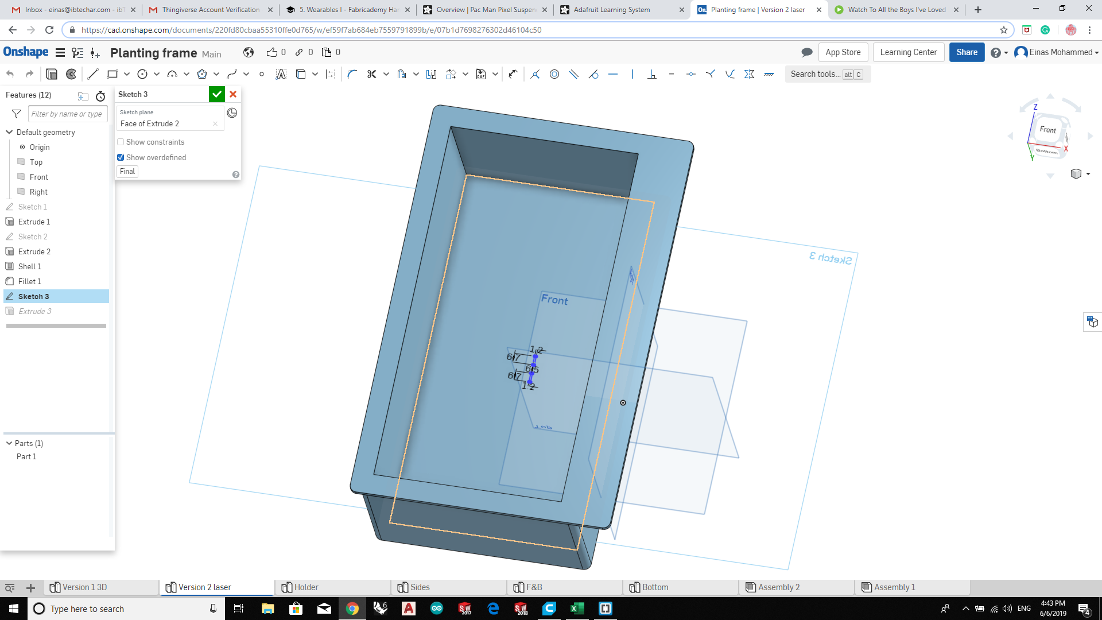Click the Final button in sketch dialog
Viewport: 1102px width, 620px height.
point(127,171)
